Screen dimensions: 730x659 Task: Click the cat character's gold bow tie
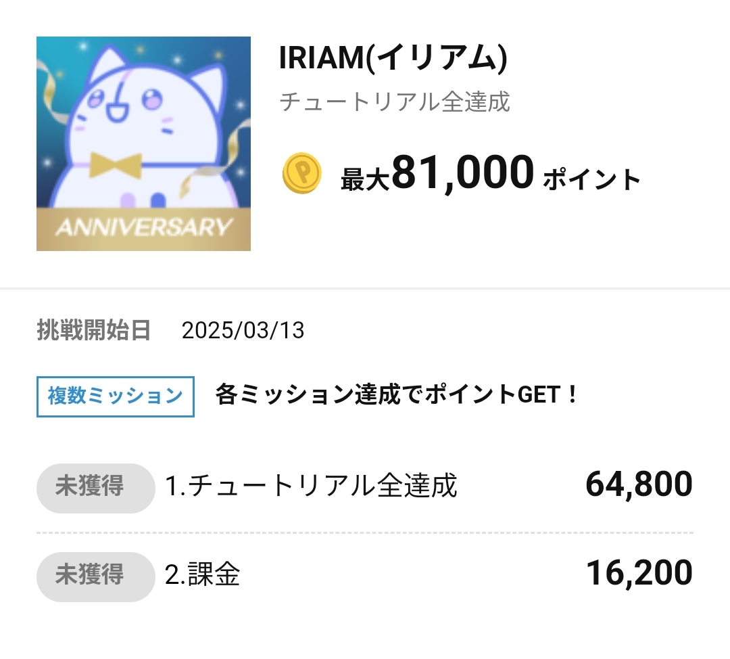tap(116, 164)
